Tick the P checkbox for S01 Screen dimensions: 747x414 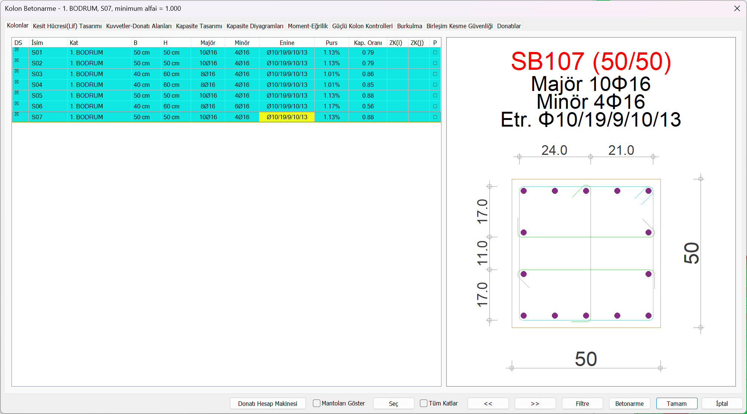coord(435,52)
